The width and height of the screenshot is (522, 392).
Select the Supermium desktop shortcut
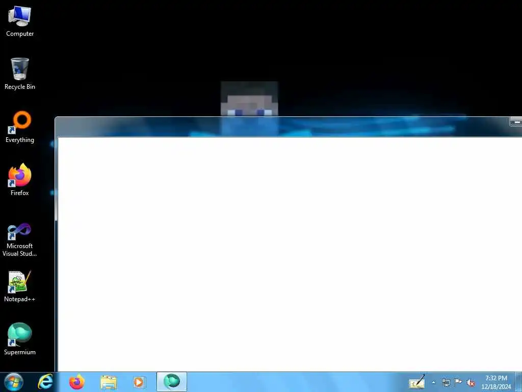(20, 339)
